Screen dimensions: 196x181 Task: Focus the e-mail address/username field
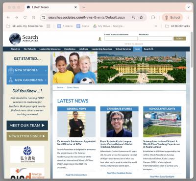[x=121, y=38]
